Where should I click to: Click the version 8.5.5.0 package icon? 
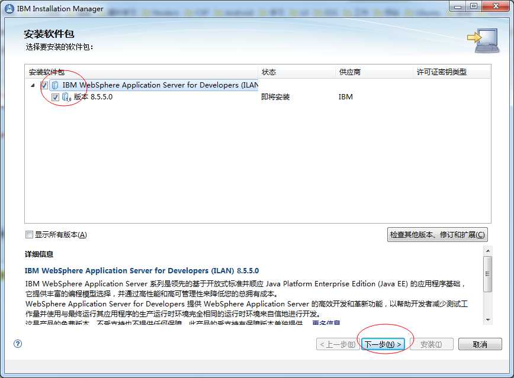pos(66,97)
